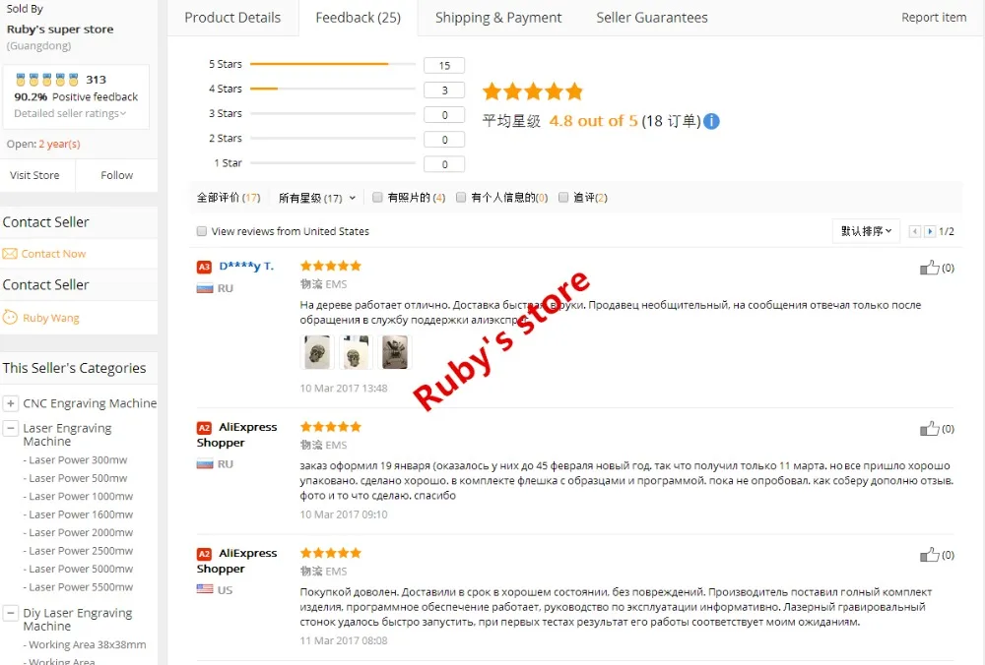The height and width of the screenshot is (665, 985).
Task: Expand CNC Engraving Machine category
Action: pos(11,403)
